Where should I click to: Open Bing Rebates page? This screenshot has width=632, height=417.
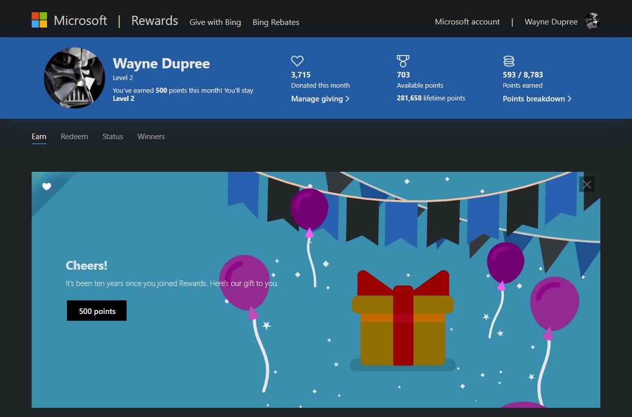(x=276, y=22)
